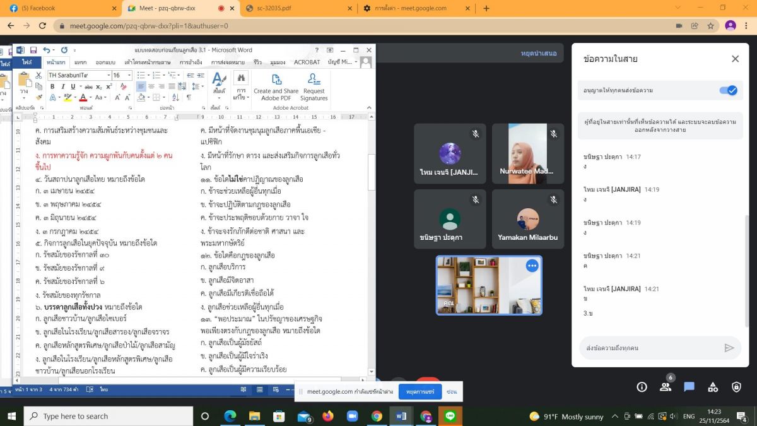Show the participants list in Meet

click(x=665, y=387)
